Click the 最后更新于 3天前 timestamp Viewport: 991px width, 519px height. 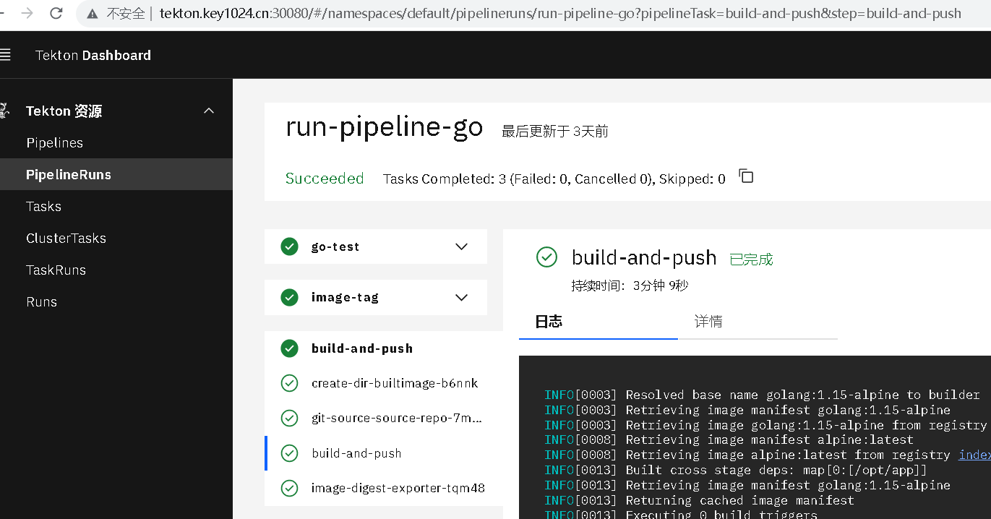click(555, 131)
